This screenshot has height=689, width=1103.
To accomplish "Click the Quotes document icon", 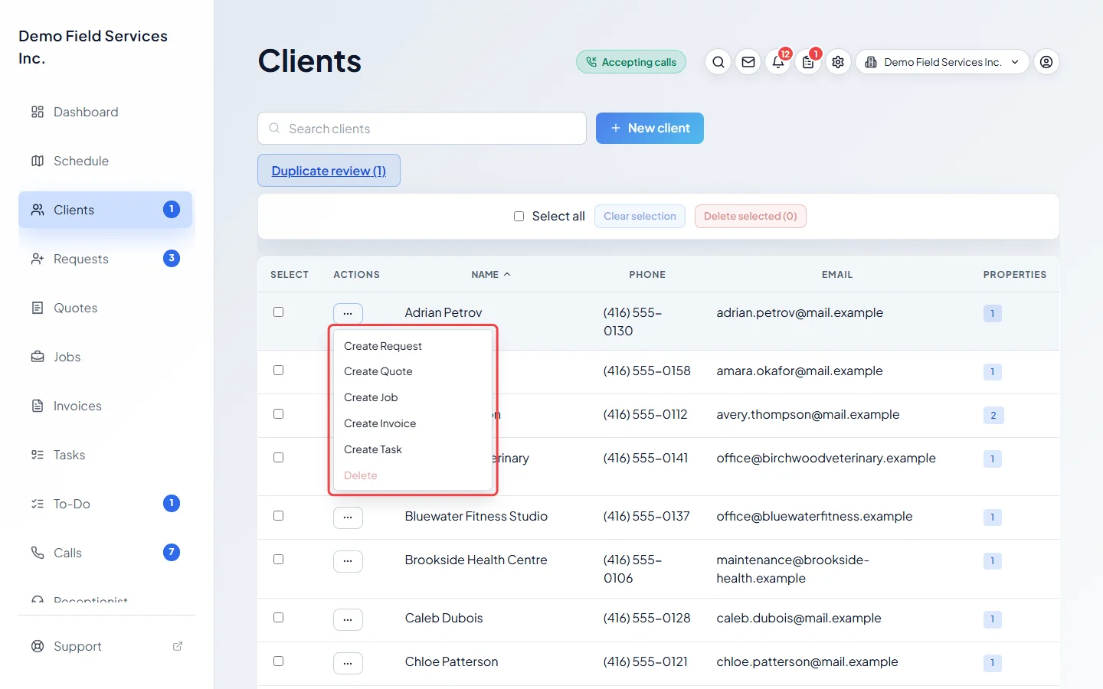I will pyautogui.click(x=38, y=308).
